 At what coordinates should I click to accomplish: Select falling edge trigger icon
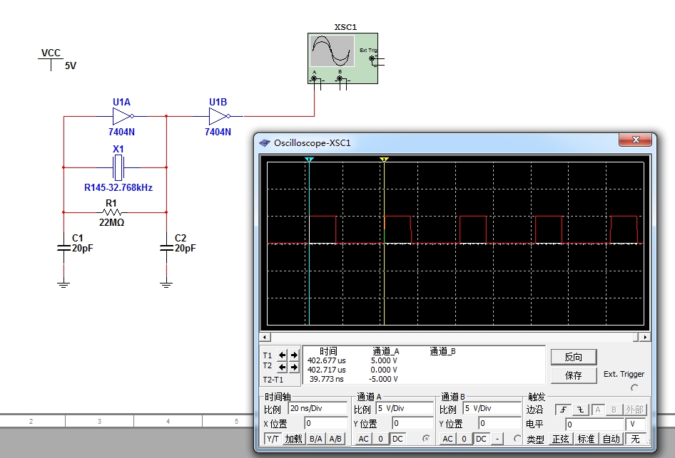(580, 410)
